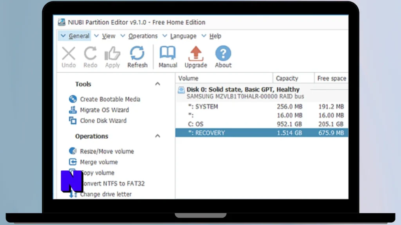The image size is (401, 225).
Task: Click the Disk 0 drive icon
Action: pos(181,90)
